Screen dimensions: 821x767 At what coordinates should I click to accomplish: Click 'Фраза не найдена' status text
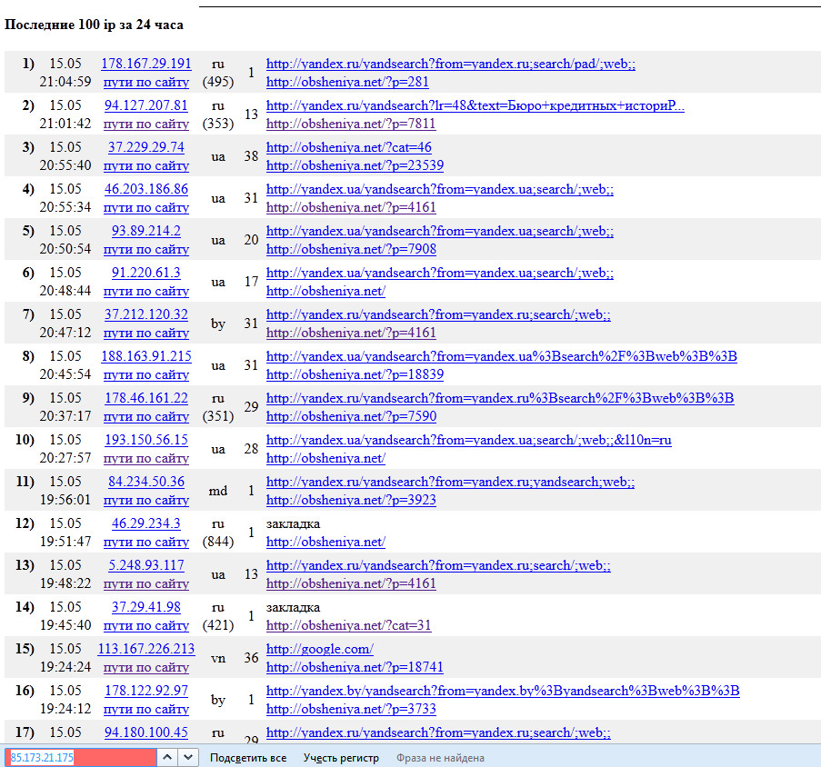coord(440,758)
